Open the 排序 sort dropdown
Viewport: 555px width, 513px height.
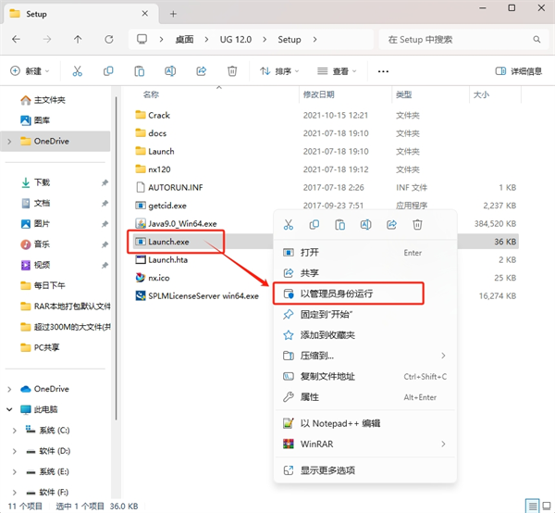[277, 71]
